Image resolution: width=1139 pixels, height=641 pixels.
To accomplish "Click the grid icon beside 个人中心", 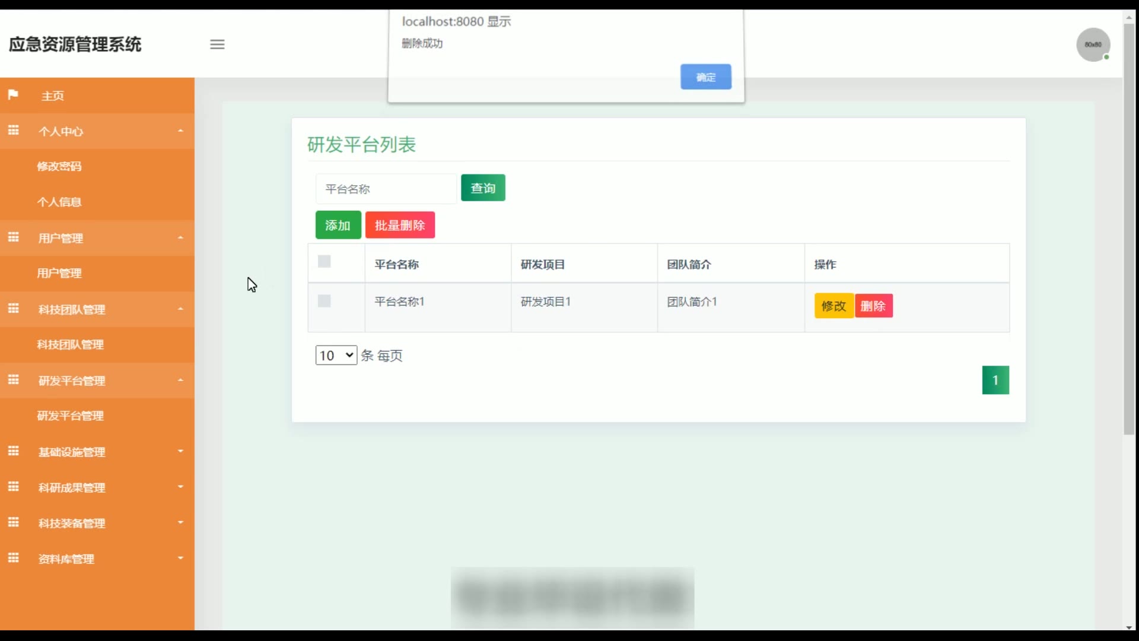I will [14, 131].
